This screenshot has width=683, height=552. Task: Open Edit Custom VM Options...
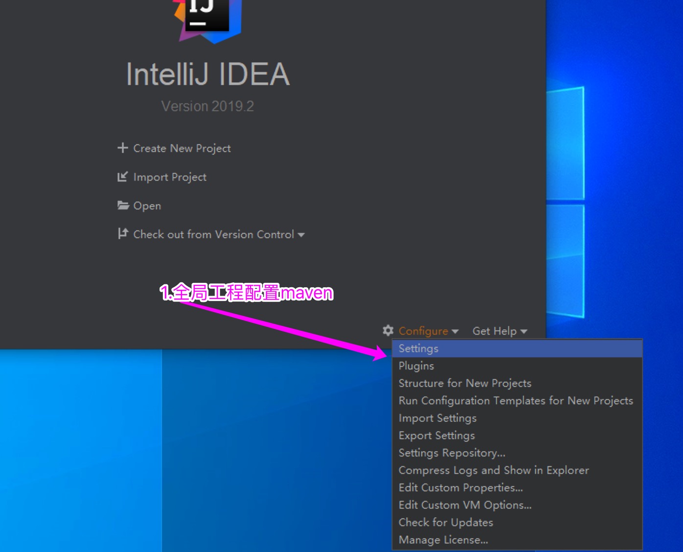(x=517, y=505)
